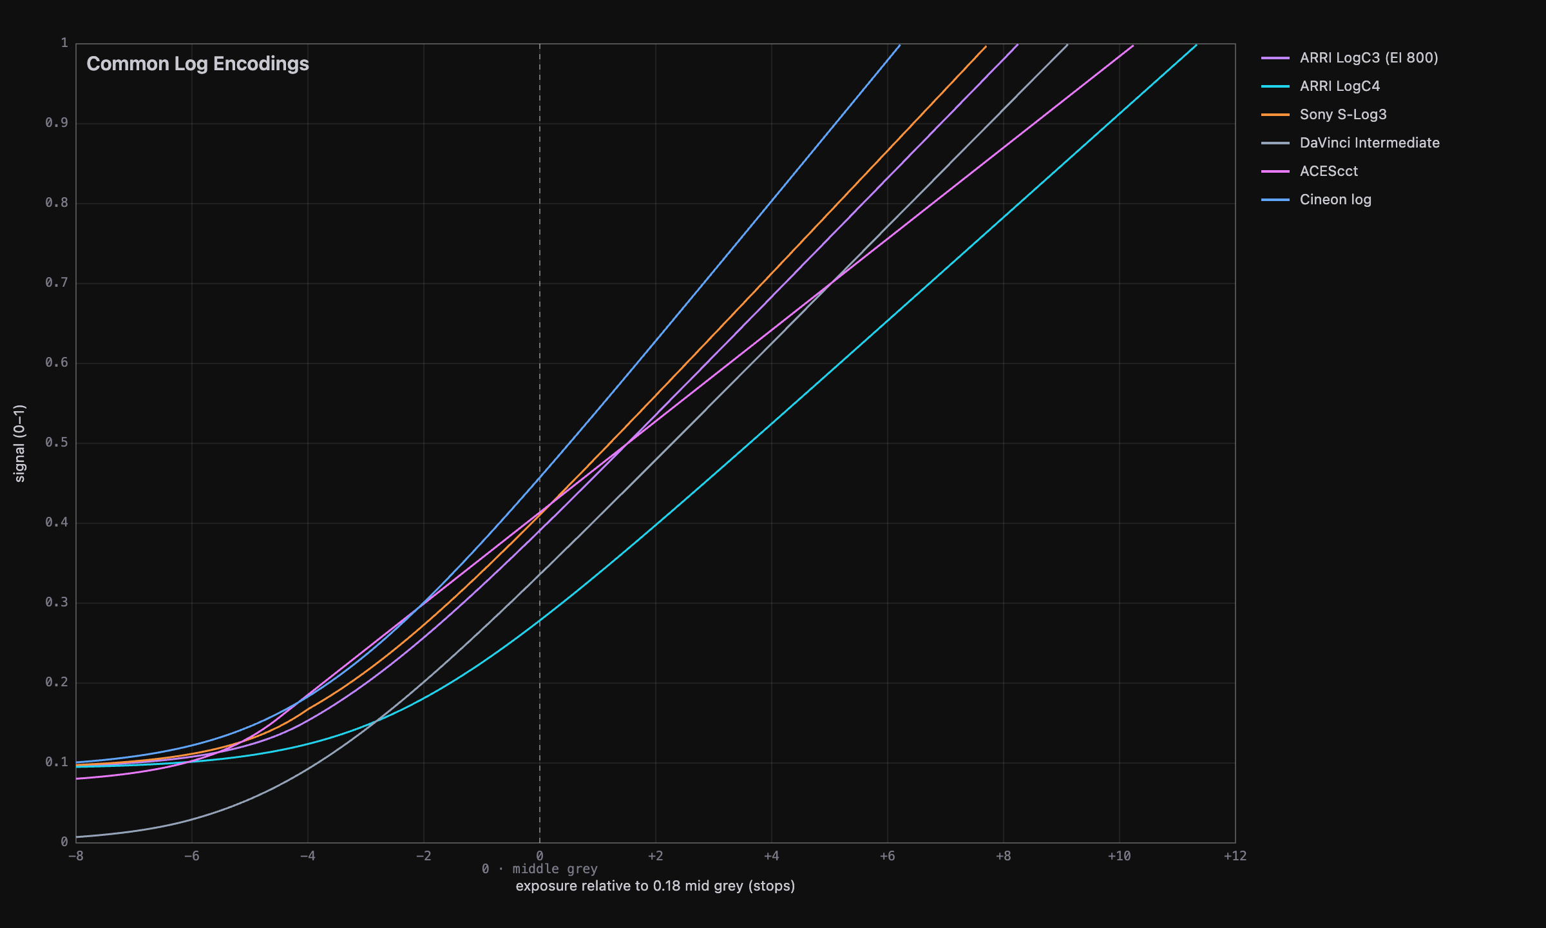Viewport: 1546px width, 928px height.
Task: Click the Common Log Encodings chart title
Action: [x=198, y=64]
